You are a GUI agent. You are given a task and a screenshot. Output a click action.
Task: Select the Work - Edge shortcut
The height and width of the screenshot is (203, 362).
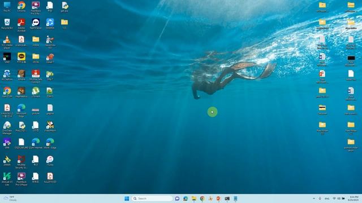[x=50, y=143]
